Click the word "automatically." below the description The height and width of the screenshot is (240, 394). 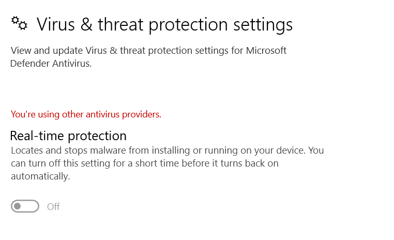pyautogui.click(x=40, y=176)
